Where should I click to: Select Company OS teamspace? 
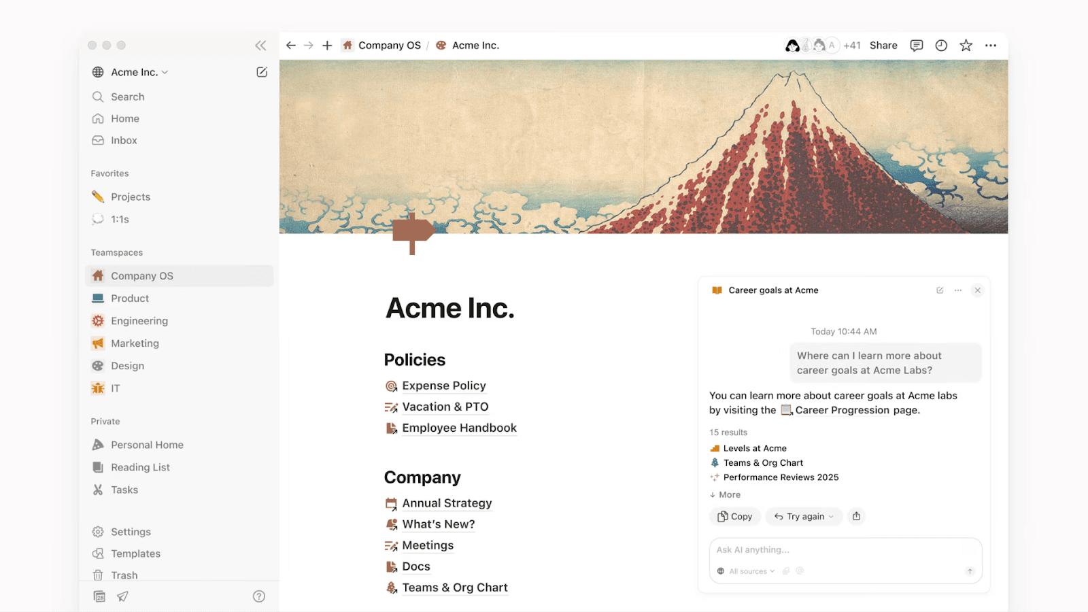[179, 275]
